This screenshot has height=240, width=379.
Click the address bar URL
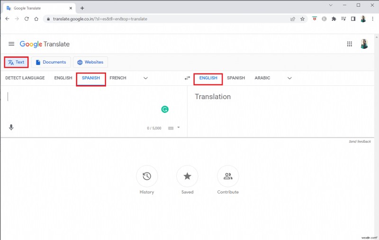click(100, 19)
